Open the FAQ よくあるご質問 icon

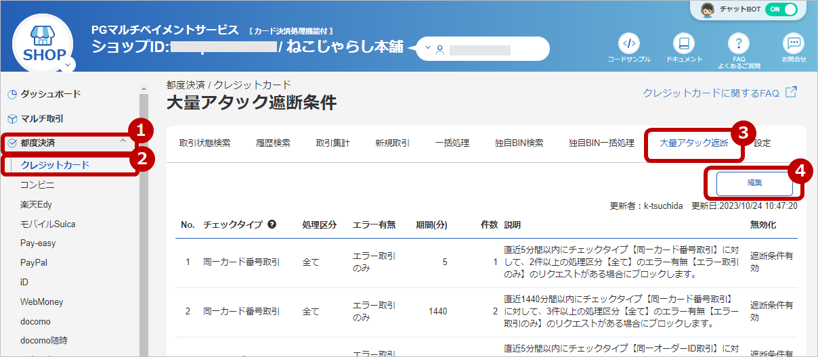tap(739, 44)
